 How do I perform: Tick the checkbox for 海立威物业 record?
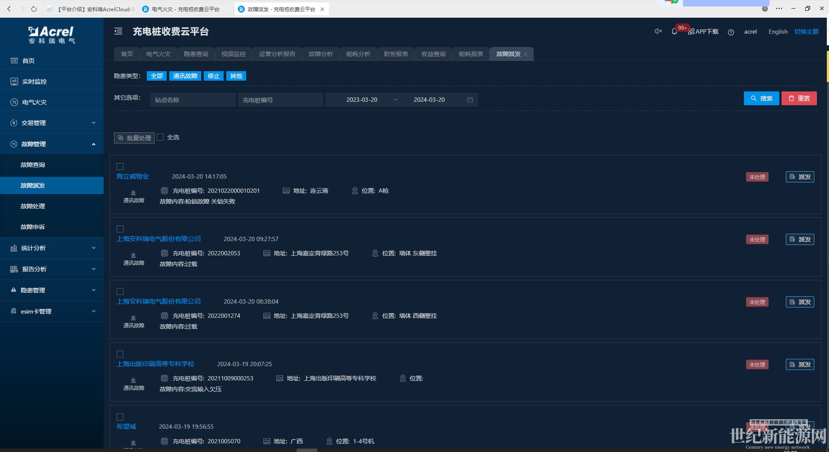[120, 166]
